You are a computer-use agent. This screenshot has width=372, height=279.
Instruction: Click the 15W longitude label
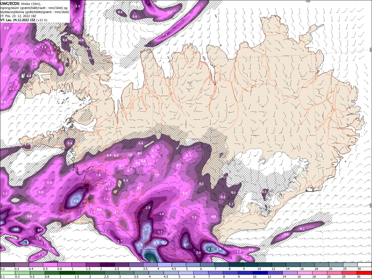pyautogui.click(x=308, y=1)
